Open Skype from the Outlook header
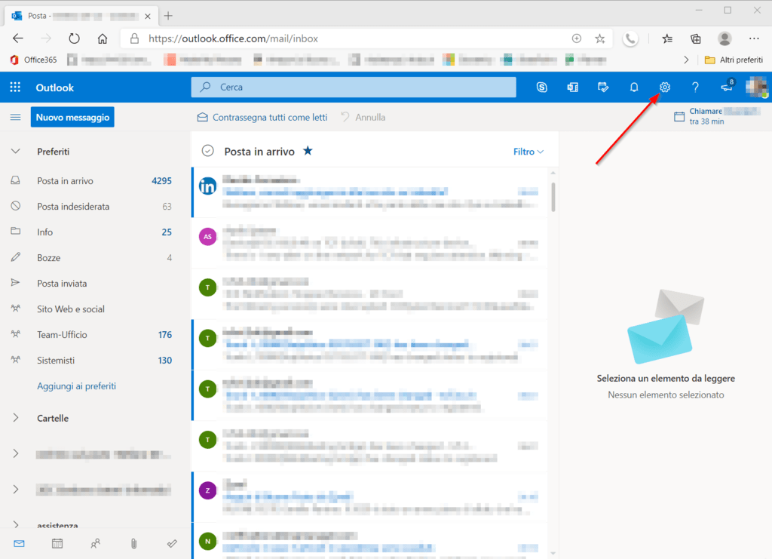 click(x=541, y=88)
